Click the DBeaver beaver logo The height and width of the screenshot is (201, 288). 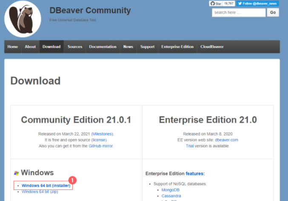pos(23,19)
